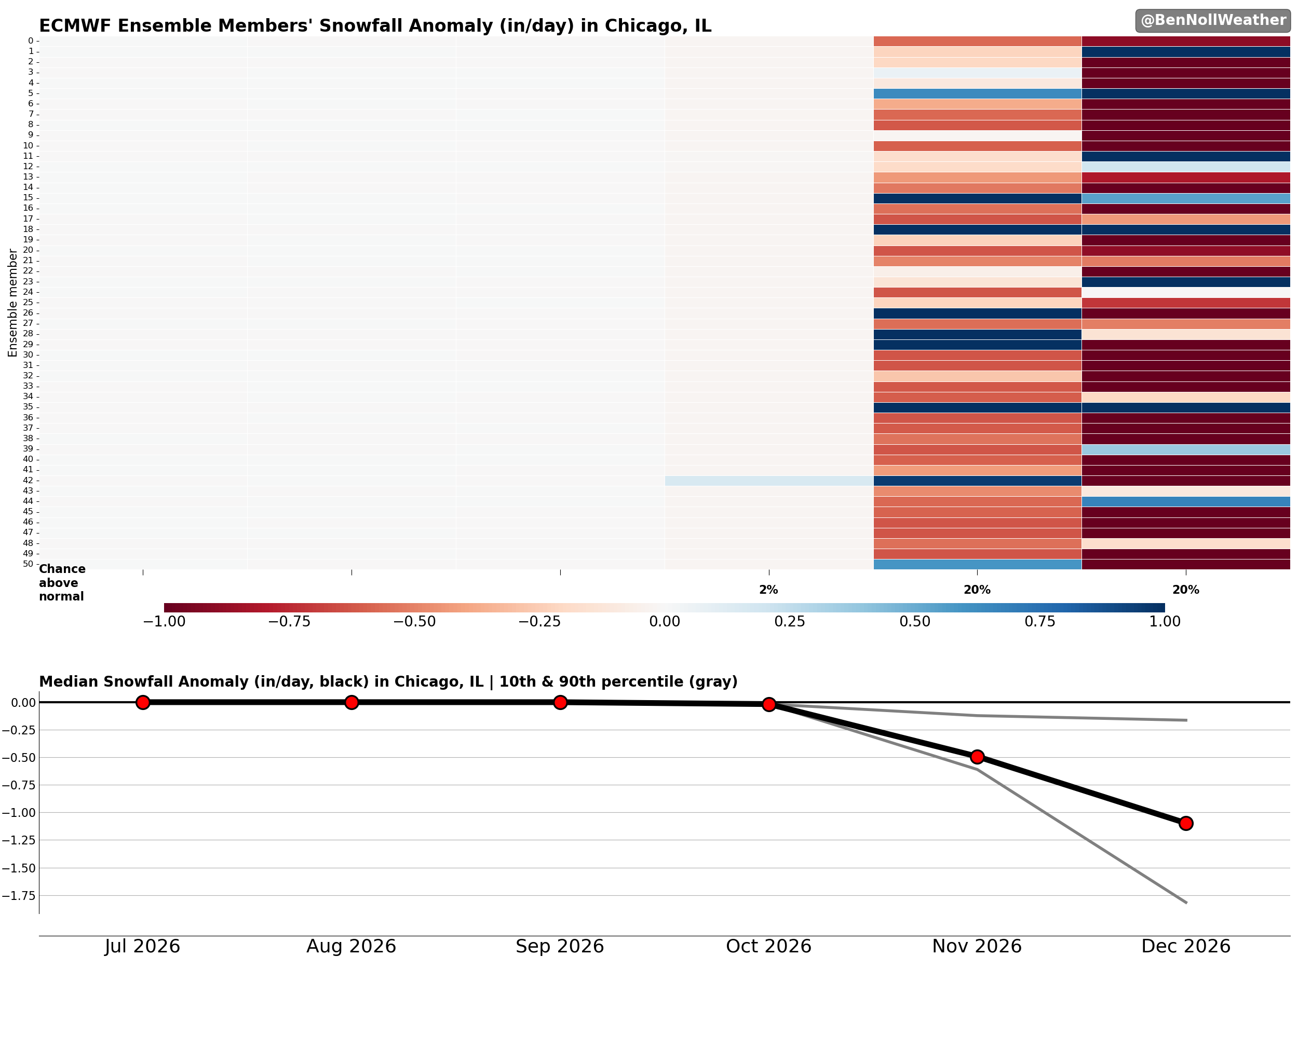The height and width of the screenshot is (1038, 1298).
Task: Click the white midpoint of the colorbar
Action: [665, 608]
